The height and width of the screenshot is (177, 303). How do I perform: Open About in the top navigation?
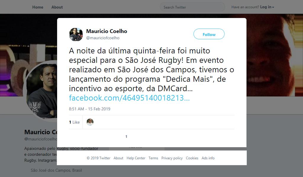pos(57,7)
